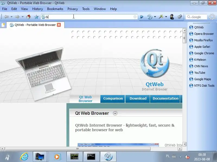The image size is (217, 162).
Task: Open settings gears icon in toolbar
Action: [x=180, y=17]
